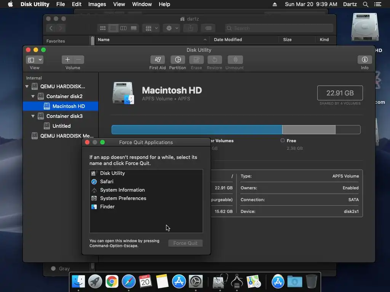The height and width of the screenshot is (292, 390).
Task: Select QEMU HARDDISK Me... disk
Action: pyautogui.click(x=61, y=136)
